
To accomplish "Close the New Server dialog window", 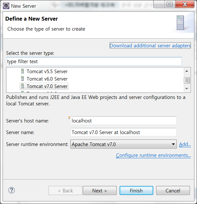I will click(x=185, y=4).
